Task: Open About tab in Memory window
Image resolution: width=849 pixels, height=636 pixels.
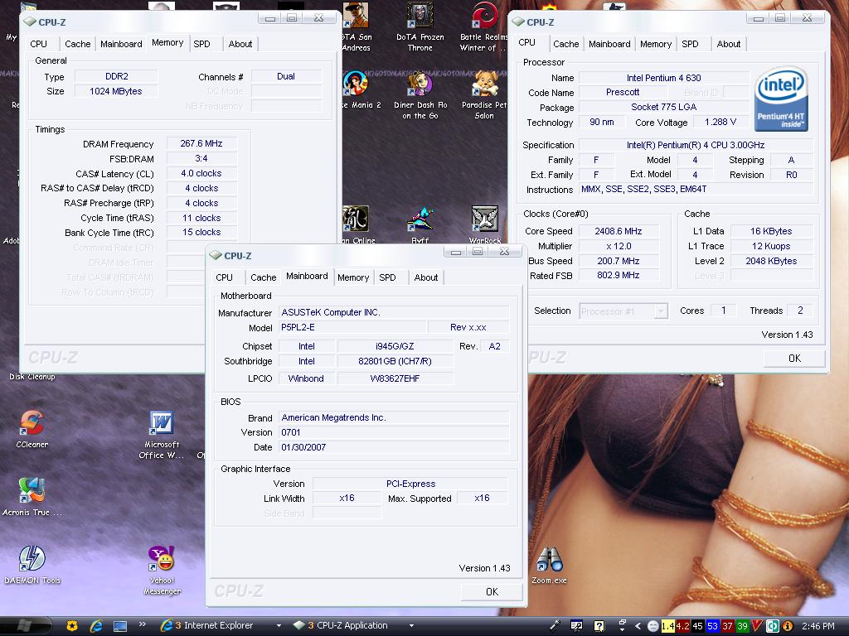Action: pyautogui.click(x=240, y=44)
